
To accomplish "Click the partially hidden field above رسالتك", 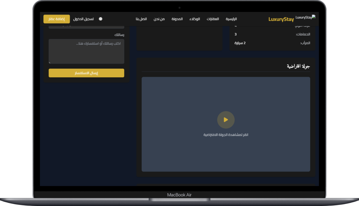I will pos(86,27).
